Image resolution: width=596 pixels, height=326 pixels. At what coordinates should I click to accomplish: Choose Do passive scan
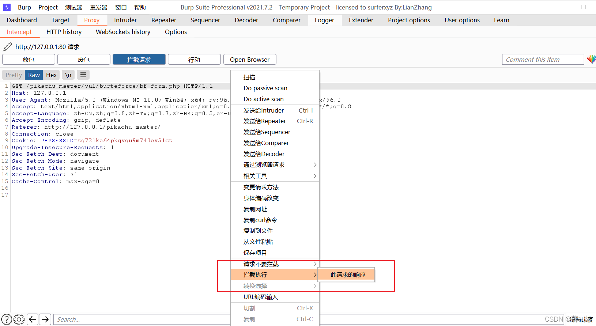tap(275, 88)
